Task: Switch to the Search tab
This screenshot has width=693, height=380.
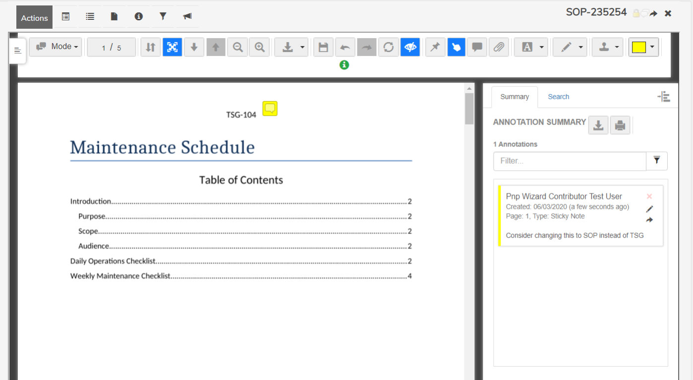Action: point(558,97)
